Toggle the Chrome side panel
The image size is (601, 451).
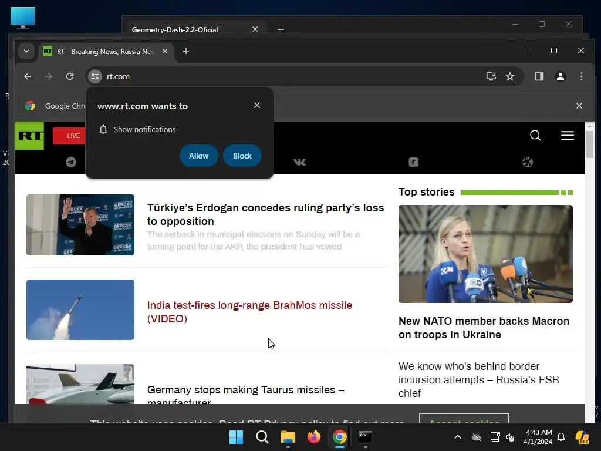(x=539, y=76)
